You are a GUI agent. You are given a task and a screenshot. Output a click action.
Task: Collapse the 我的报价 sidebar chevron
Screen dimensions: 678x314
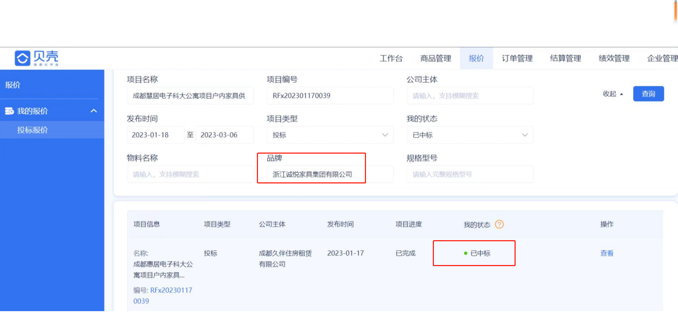pos(94,111)
